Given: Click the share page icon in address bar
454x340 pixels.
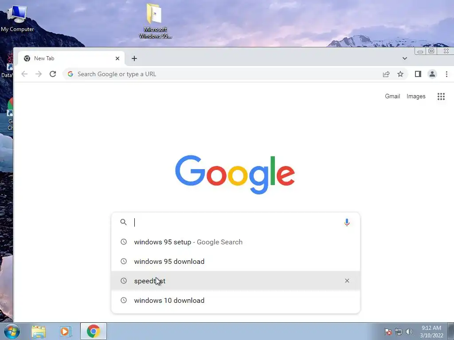Looking at the screenshot, I should (x=386, y=74).
